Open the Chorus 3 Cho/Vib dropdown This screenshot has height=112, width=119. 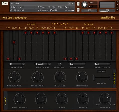(43, 64)
